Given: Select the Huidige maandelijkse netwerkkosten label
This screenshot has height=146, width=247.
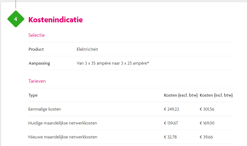Looking at the screenshot, I should pyautogui.click(x=63, y=123).
